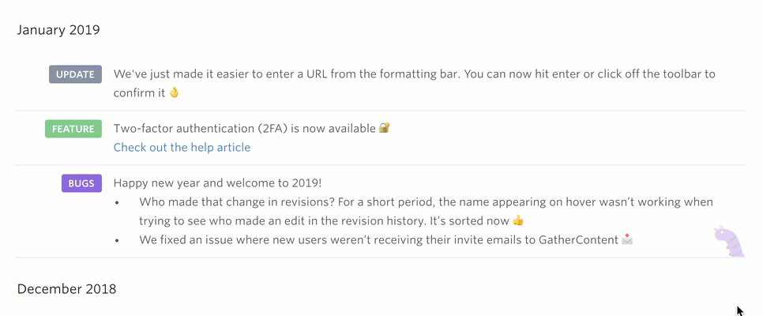The image size is (763, 316).
Task: Click the envelope emoji after GatherContent
Action: tap(627, 239)
